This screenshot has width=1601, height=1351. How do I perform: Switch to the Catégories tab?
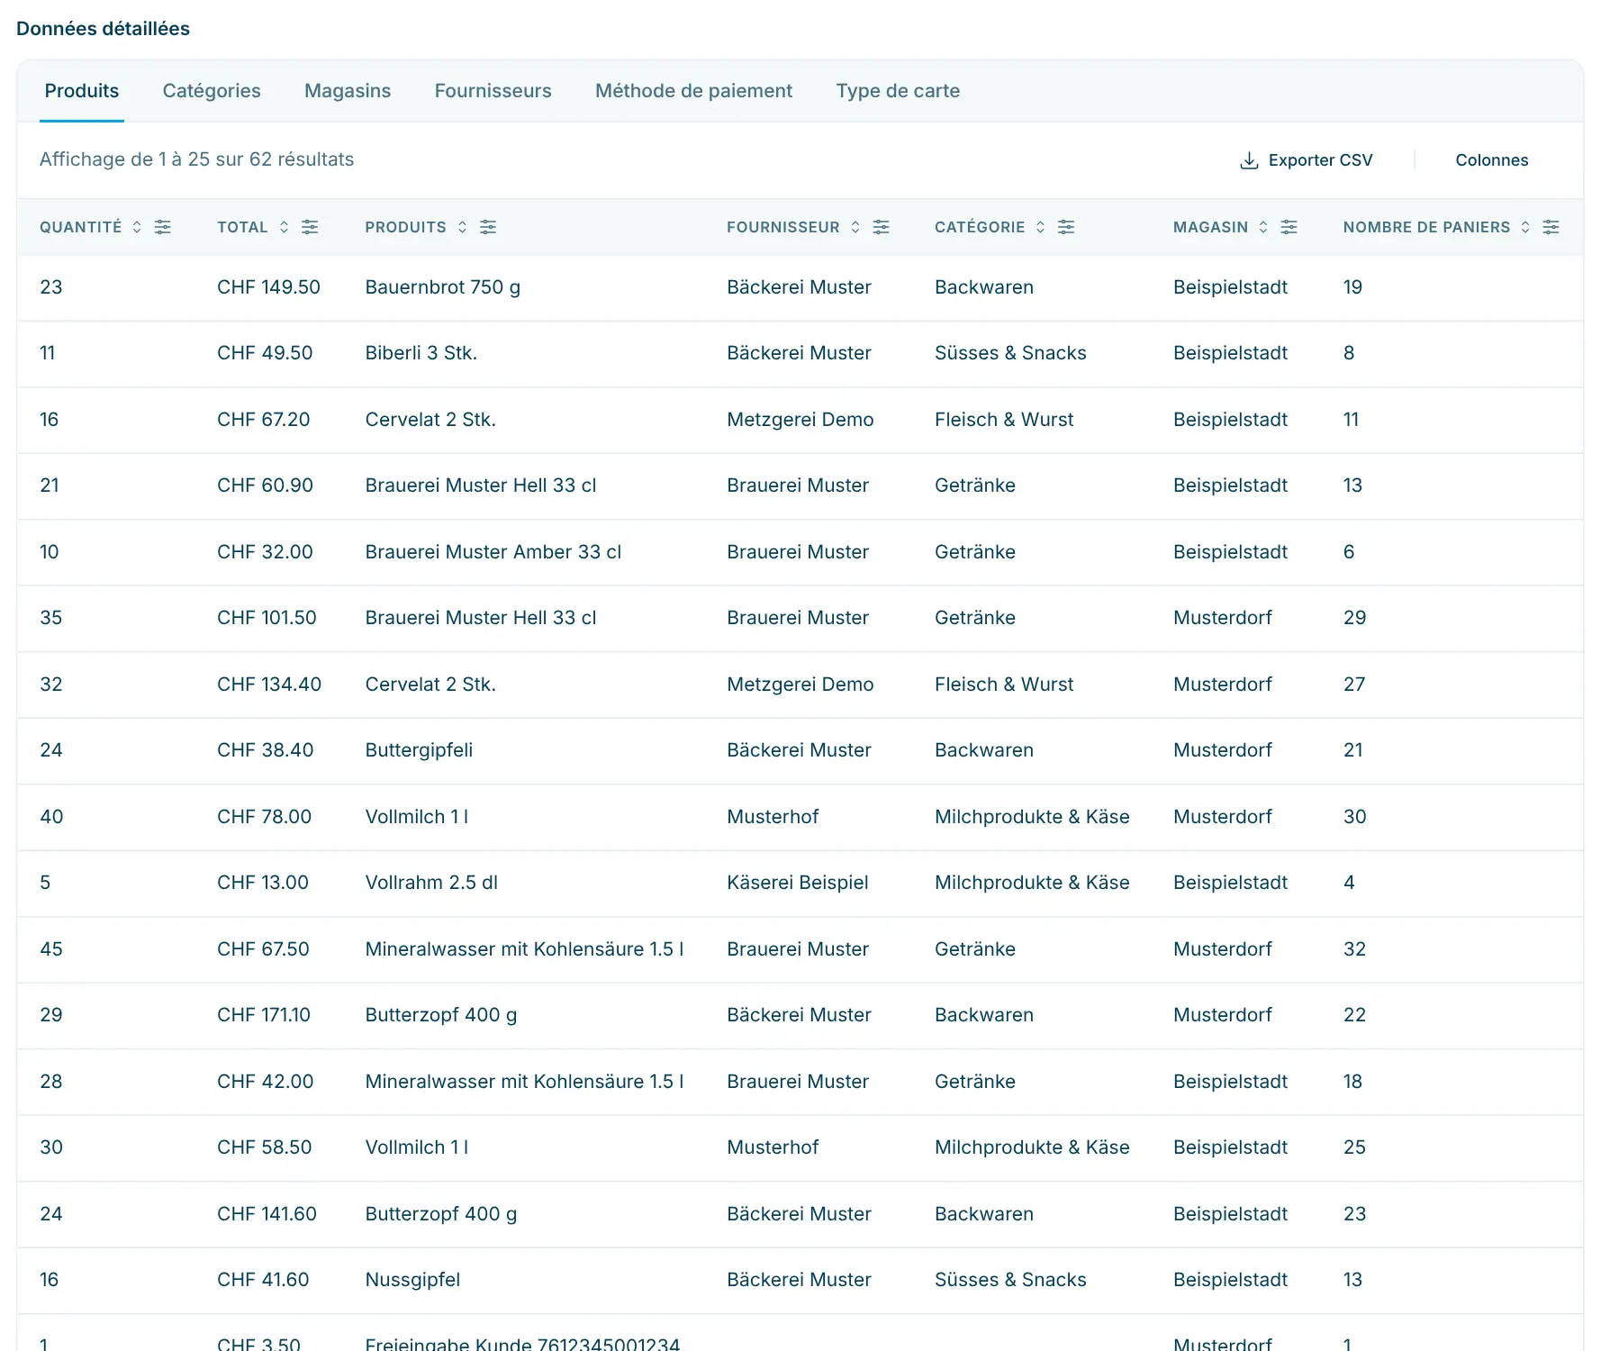tap(212, 91)
